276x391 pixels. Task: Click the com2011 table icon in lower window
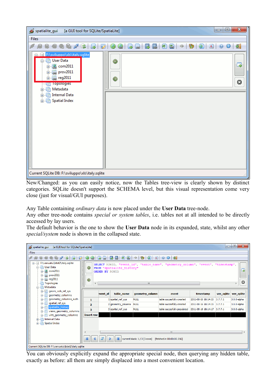46,271
